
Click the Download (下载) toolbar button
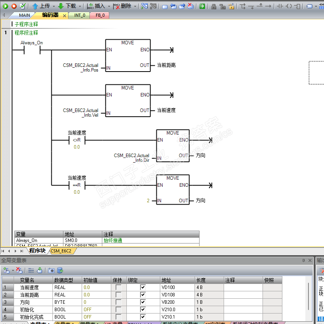[67, 6]
